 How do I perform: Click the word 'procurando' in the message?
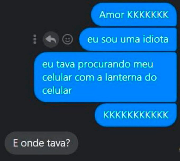[x=104, y=65]
